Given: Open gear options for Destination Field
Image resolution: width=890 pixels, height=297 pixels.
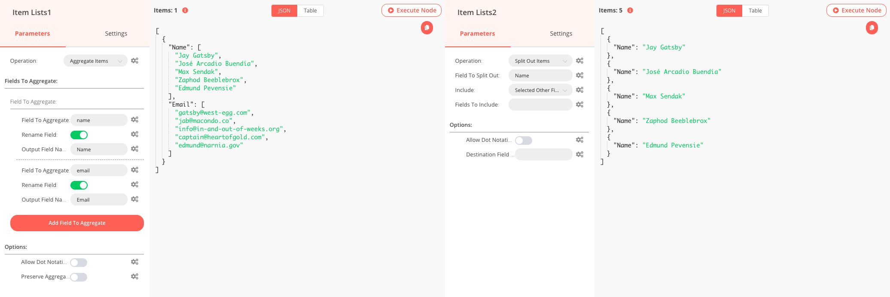Looking at the screenshot, I should pos(579,154).
